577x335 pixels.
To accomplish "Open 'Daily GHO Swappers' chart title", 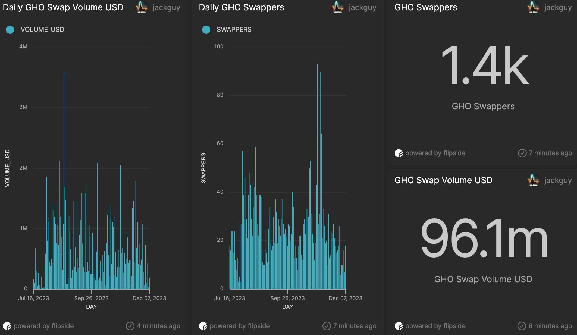I will click(x=241, y=7).
